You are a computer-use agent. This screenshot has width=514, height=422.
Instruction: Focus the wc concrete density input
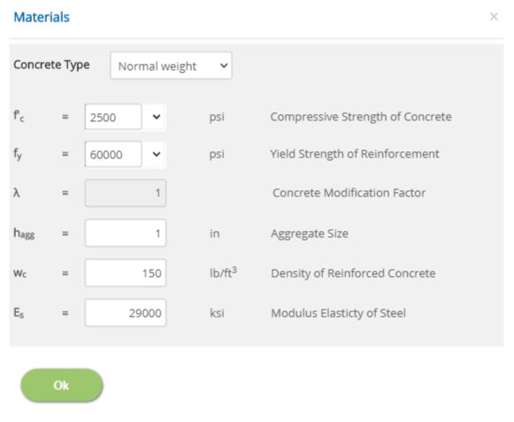click(x=126, y=273)
